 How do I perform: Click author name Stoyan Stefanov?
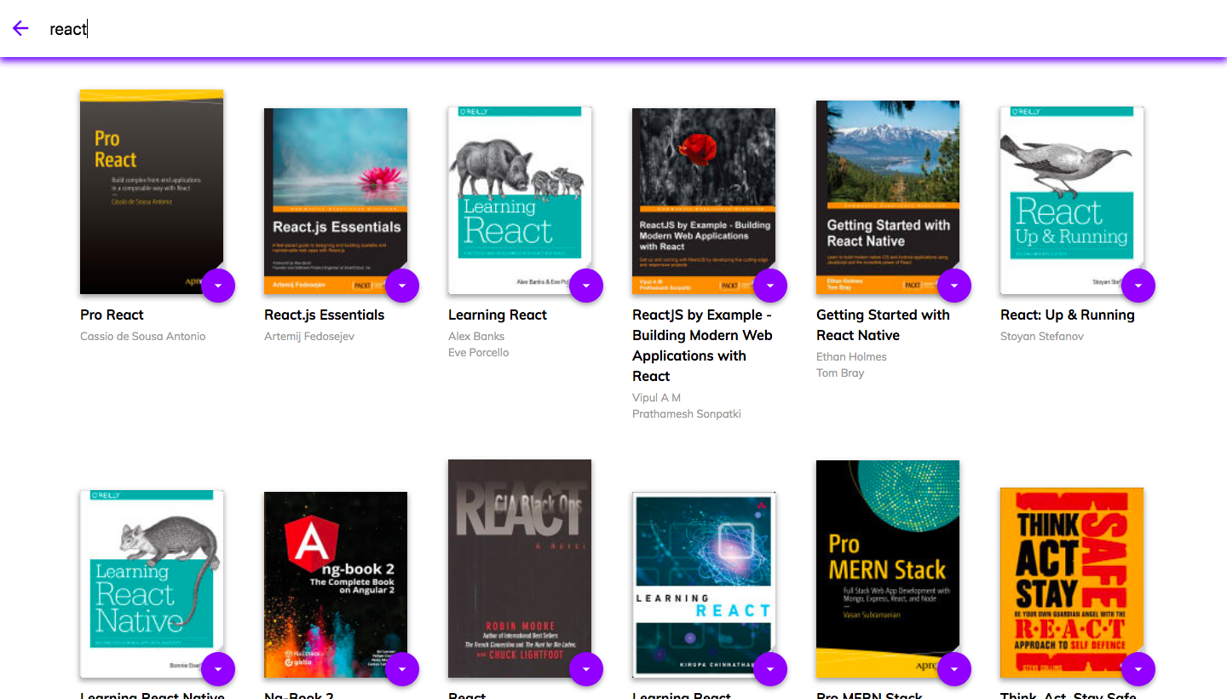(1042, 336)
